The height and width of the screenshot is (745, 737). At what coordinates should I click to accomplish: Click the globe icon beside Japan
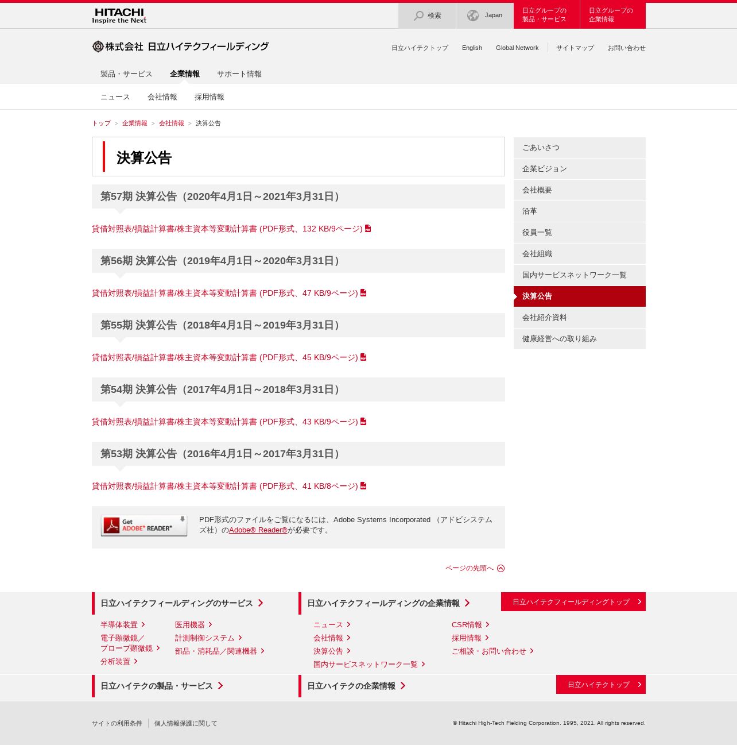473,16
